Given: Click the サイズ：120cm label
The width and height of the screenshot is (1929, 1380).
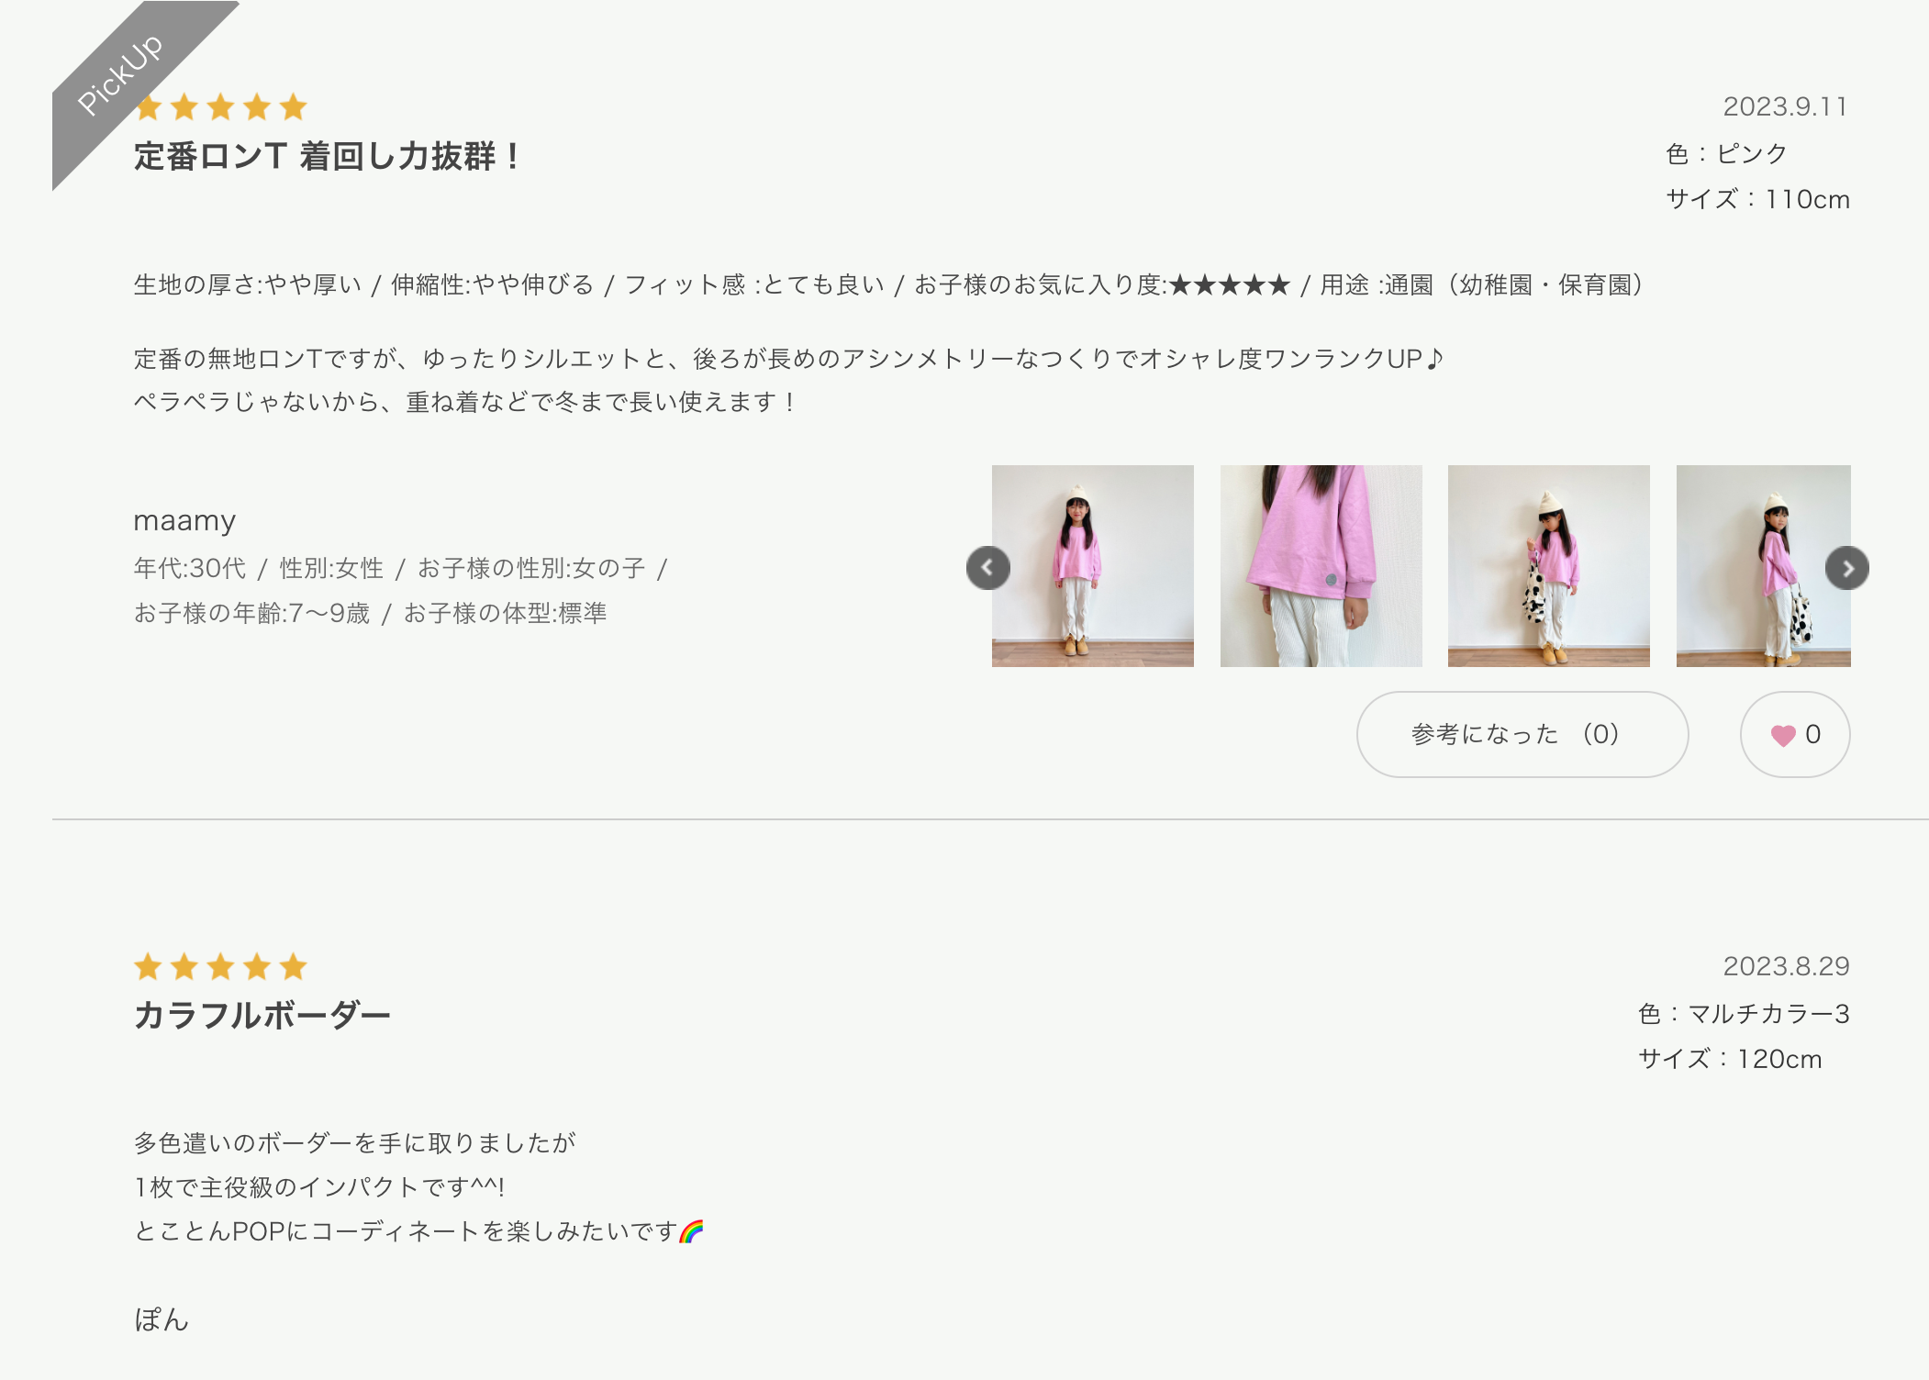Looking at the screenshot, I should pos(1730,1059).
